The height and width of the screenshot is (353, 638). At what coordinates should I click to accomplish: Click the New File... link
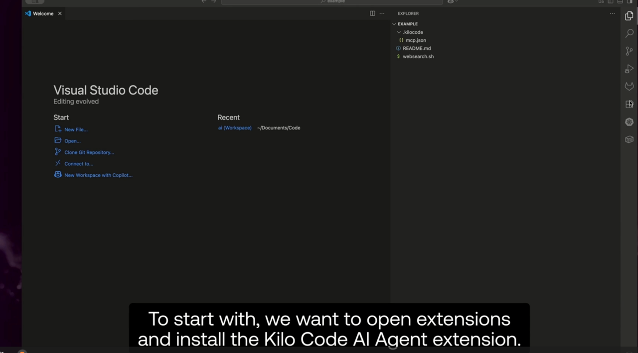pos(76,129)
